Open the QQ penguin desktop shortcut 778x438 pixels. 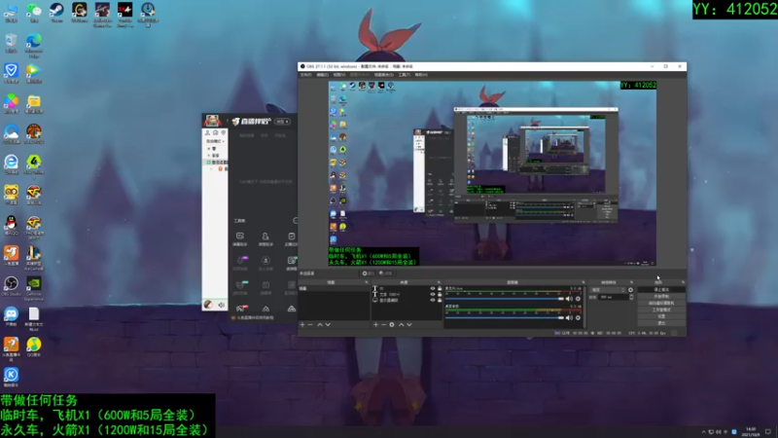[11, 226]
